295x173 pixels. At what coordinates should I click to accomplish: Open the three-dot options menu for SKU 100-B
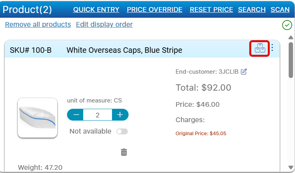click(x=272, y=48)
